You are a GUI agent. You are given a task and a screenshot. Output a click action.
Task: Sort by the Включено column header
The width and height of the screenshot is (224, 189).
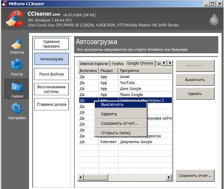coord(88,71)
